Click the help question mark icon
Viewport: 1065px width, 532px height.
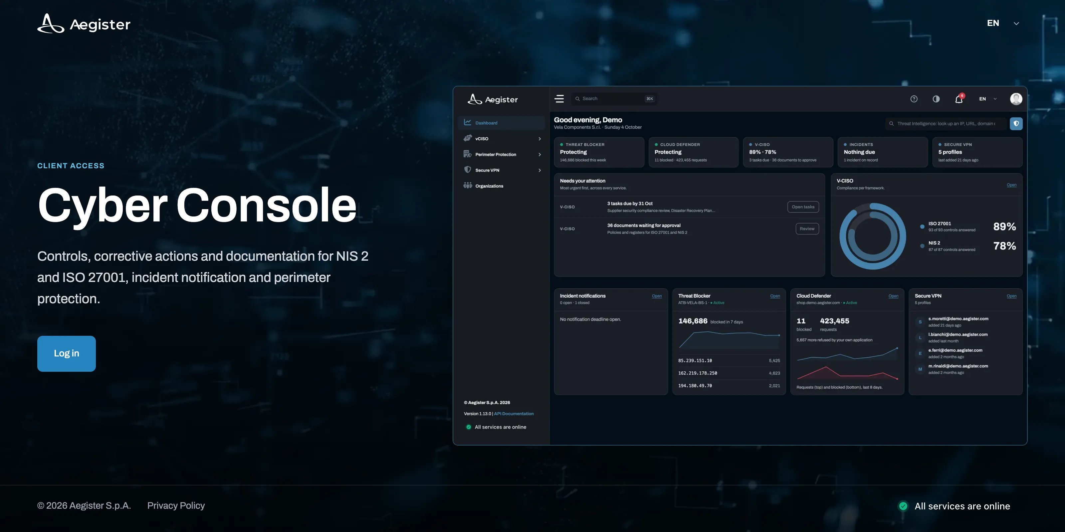click(x=914, y=99)
